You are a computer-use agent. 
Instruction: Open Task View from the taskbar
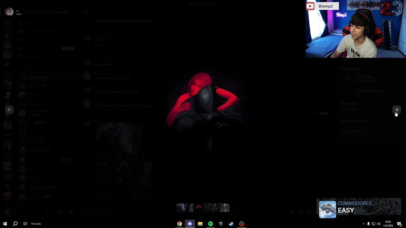[x=25, y=224]
